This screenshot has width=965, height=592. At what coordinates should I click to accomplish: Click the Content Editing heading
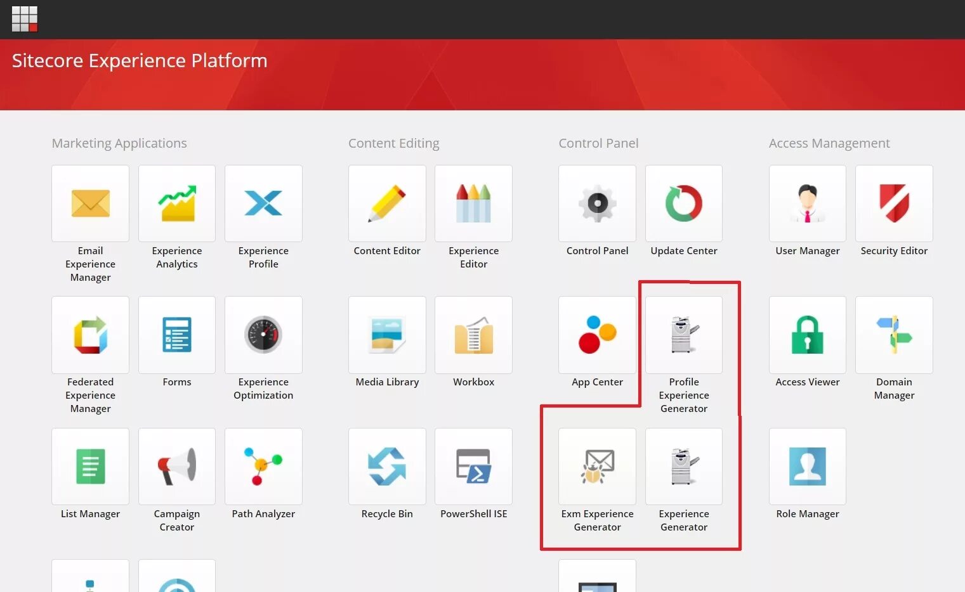394,143
